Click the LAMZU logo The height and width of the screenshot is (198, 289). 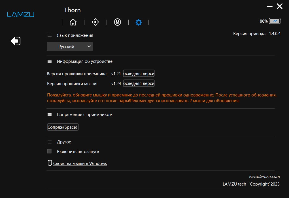click(x=20, y=14)
